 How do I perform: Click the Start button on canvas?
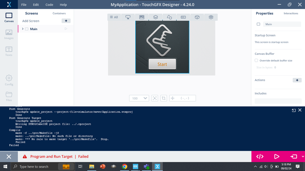click(x=162, y=64)
